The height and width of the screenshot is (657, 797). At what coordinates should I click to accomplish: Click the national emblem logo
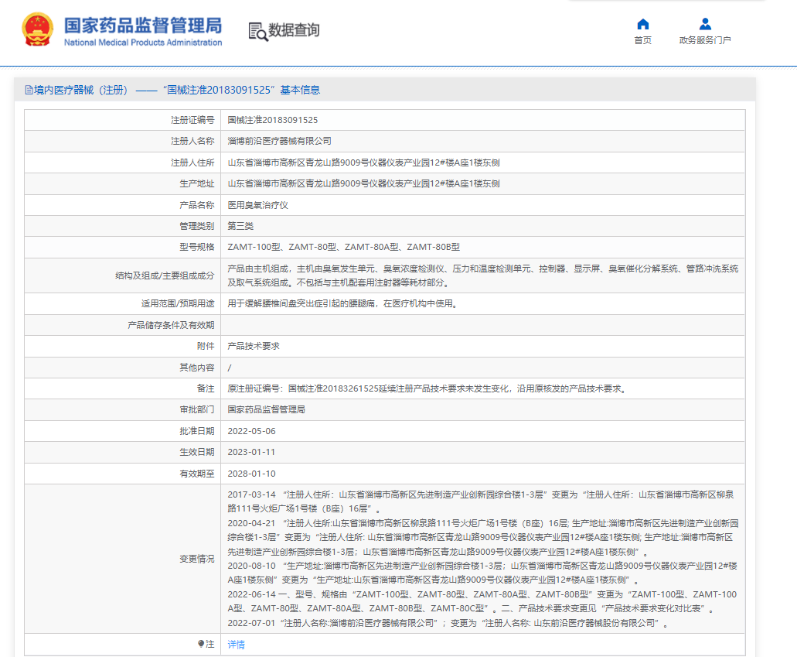(37, 29)
